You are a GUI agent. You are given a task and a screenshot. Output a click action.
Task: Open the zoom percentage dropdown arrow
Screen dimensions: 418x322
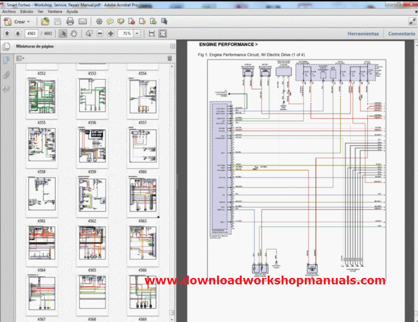coord(137,33)
